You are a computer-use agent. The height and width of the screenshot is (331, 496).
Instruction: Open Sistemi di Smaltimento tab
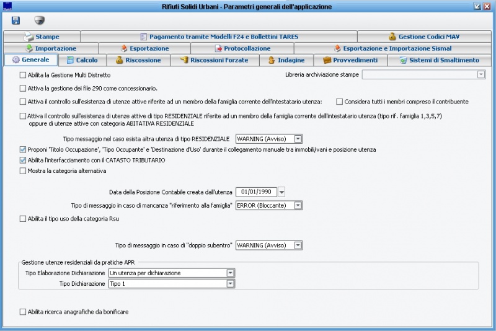click(440, 60)
